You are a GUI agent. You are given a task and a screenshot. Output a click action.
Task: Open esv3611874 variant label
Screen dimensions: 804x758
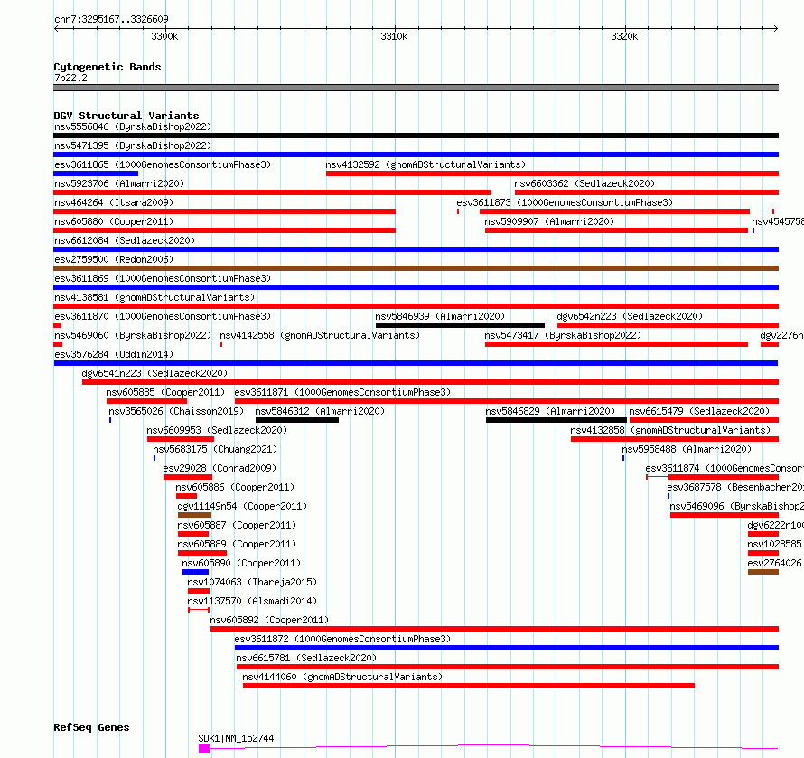(724, 468)
